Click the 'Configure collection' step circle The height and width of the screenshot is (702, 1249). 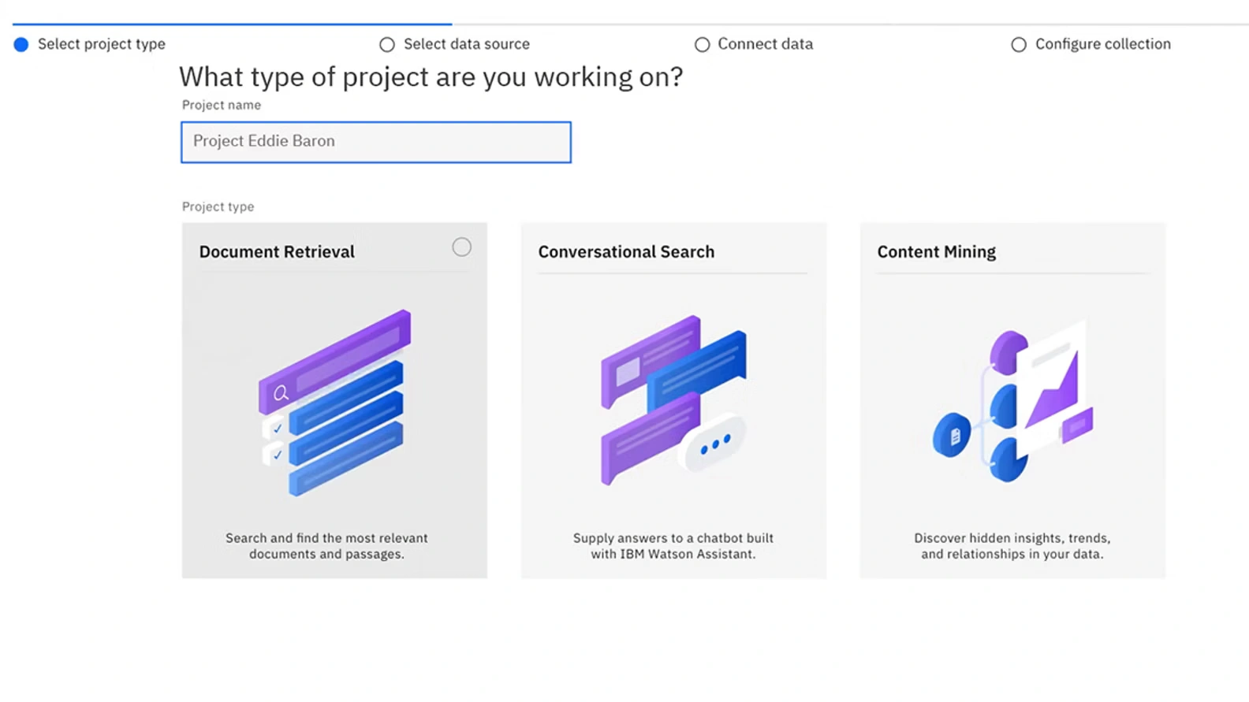[1019, 45]
